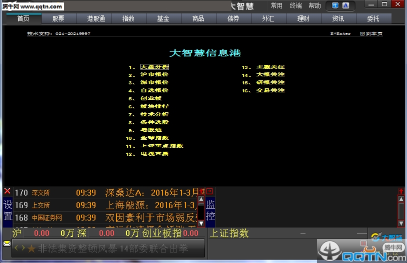This screenshot has height=263, width=407.
Task: Open 创业板 entry
Action: (x=151, y=98)
